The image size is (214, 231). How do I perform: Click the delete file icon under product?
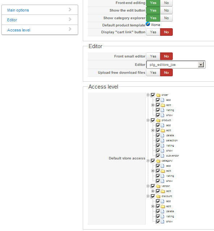point(162,136)
